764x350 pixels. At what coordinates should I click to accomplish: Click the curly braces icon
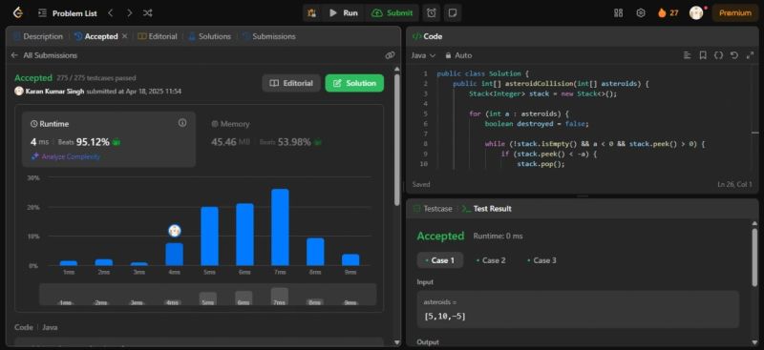pos(718,55)
